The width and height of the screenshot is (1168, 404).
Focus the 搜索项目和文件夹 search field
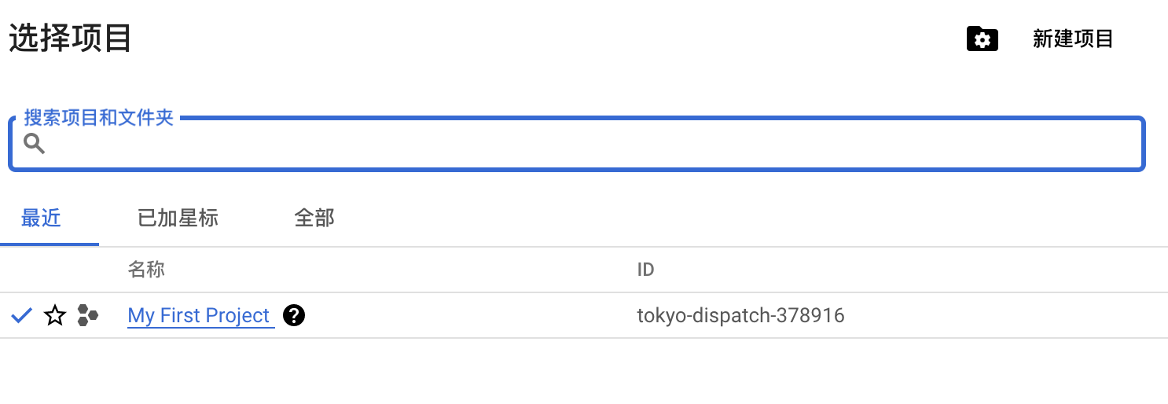[590, 145]
